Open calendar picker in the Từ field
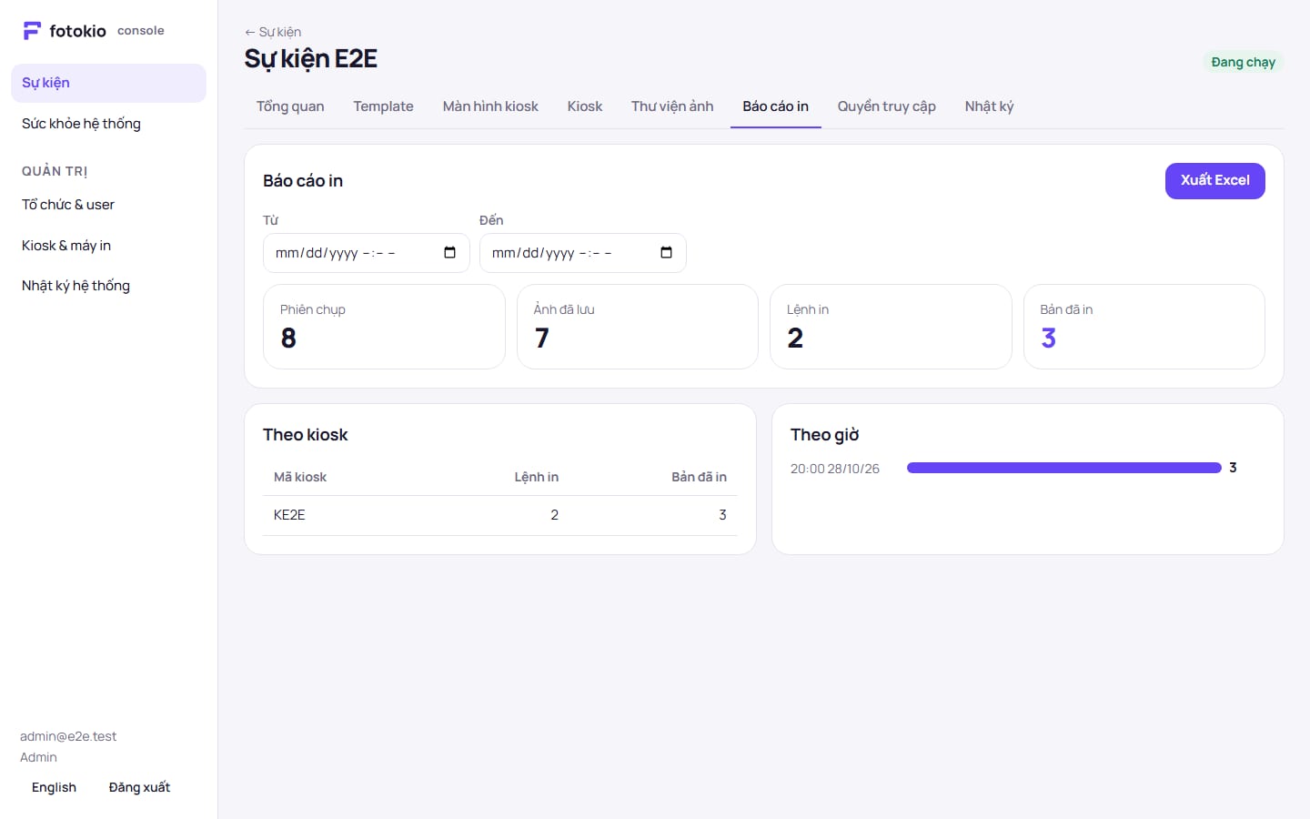Viewport: 1310px width, 819px height. point(449,253)
